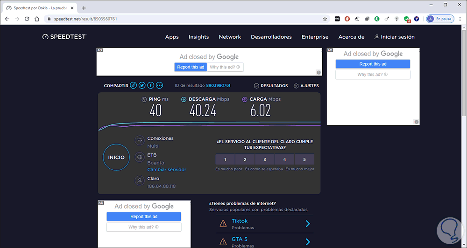Click the Ping icon

144,99
